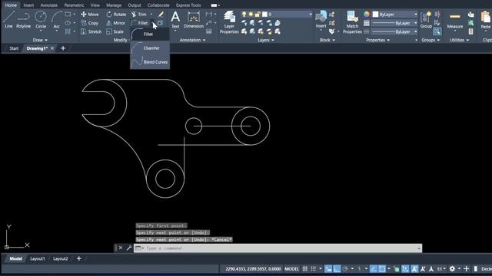Close the Drawing1 tab
Viewport: 492px width, 276px height.
[x=52, y=48]
